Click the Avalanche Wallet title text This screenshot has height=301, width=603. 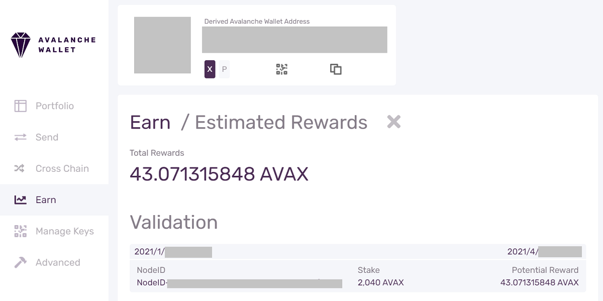point(67,45)
